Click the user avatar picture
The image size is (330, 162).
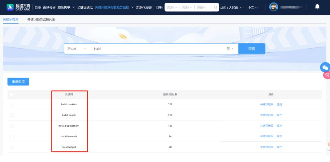point(274,7)
